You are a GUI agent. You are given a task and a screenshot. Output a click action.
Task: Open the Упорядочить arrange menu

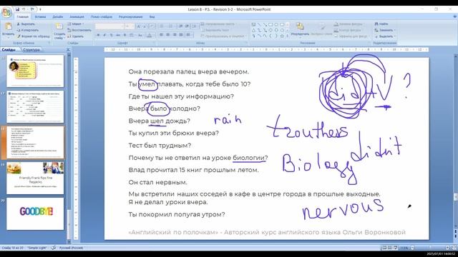[x=300, y=29]
